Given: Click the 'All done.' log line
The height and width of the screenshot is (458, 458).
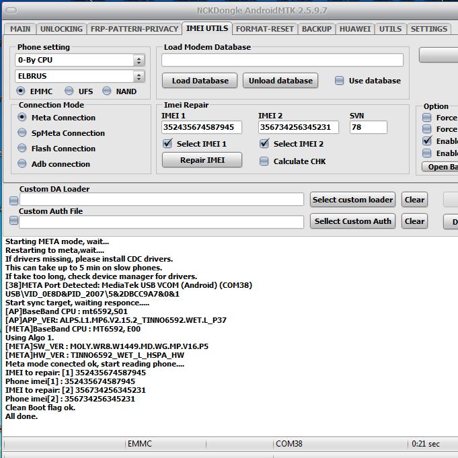Looking at the screenshot, I should coord(22,416).
